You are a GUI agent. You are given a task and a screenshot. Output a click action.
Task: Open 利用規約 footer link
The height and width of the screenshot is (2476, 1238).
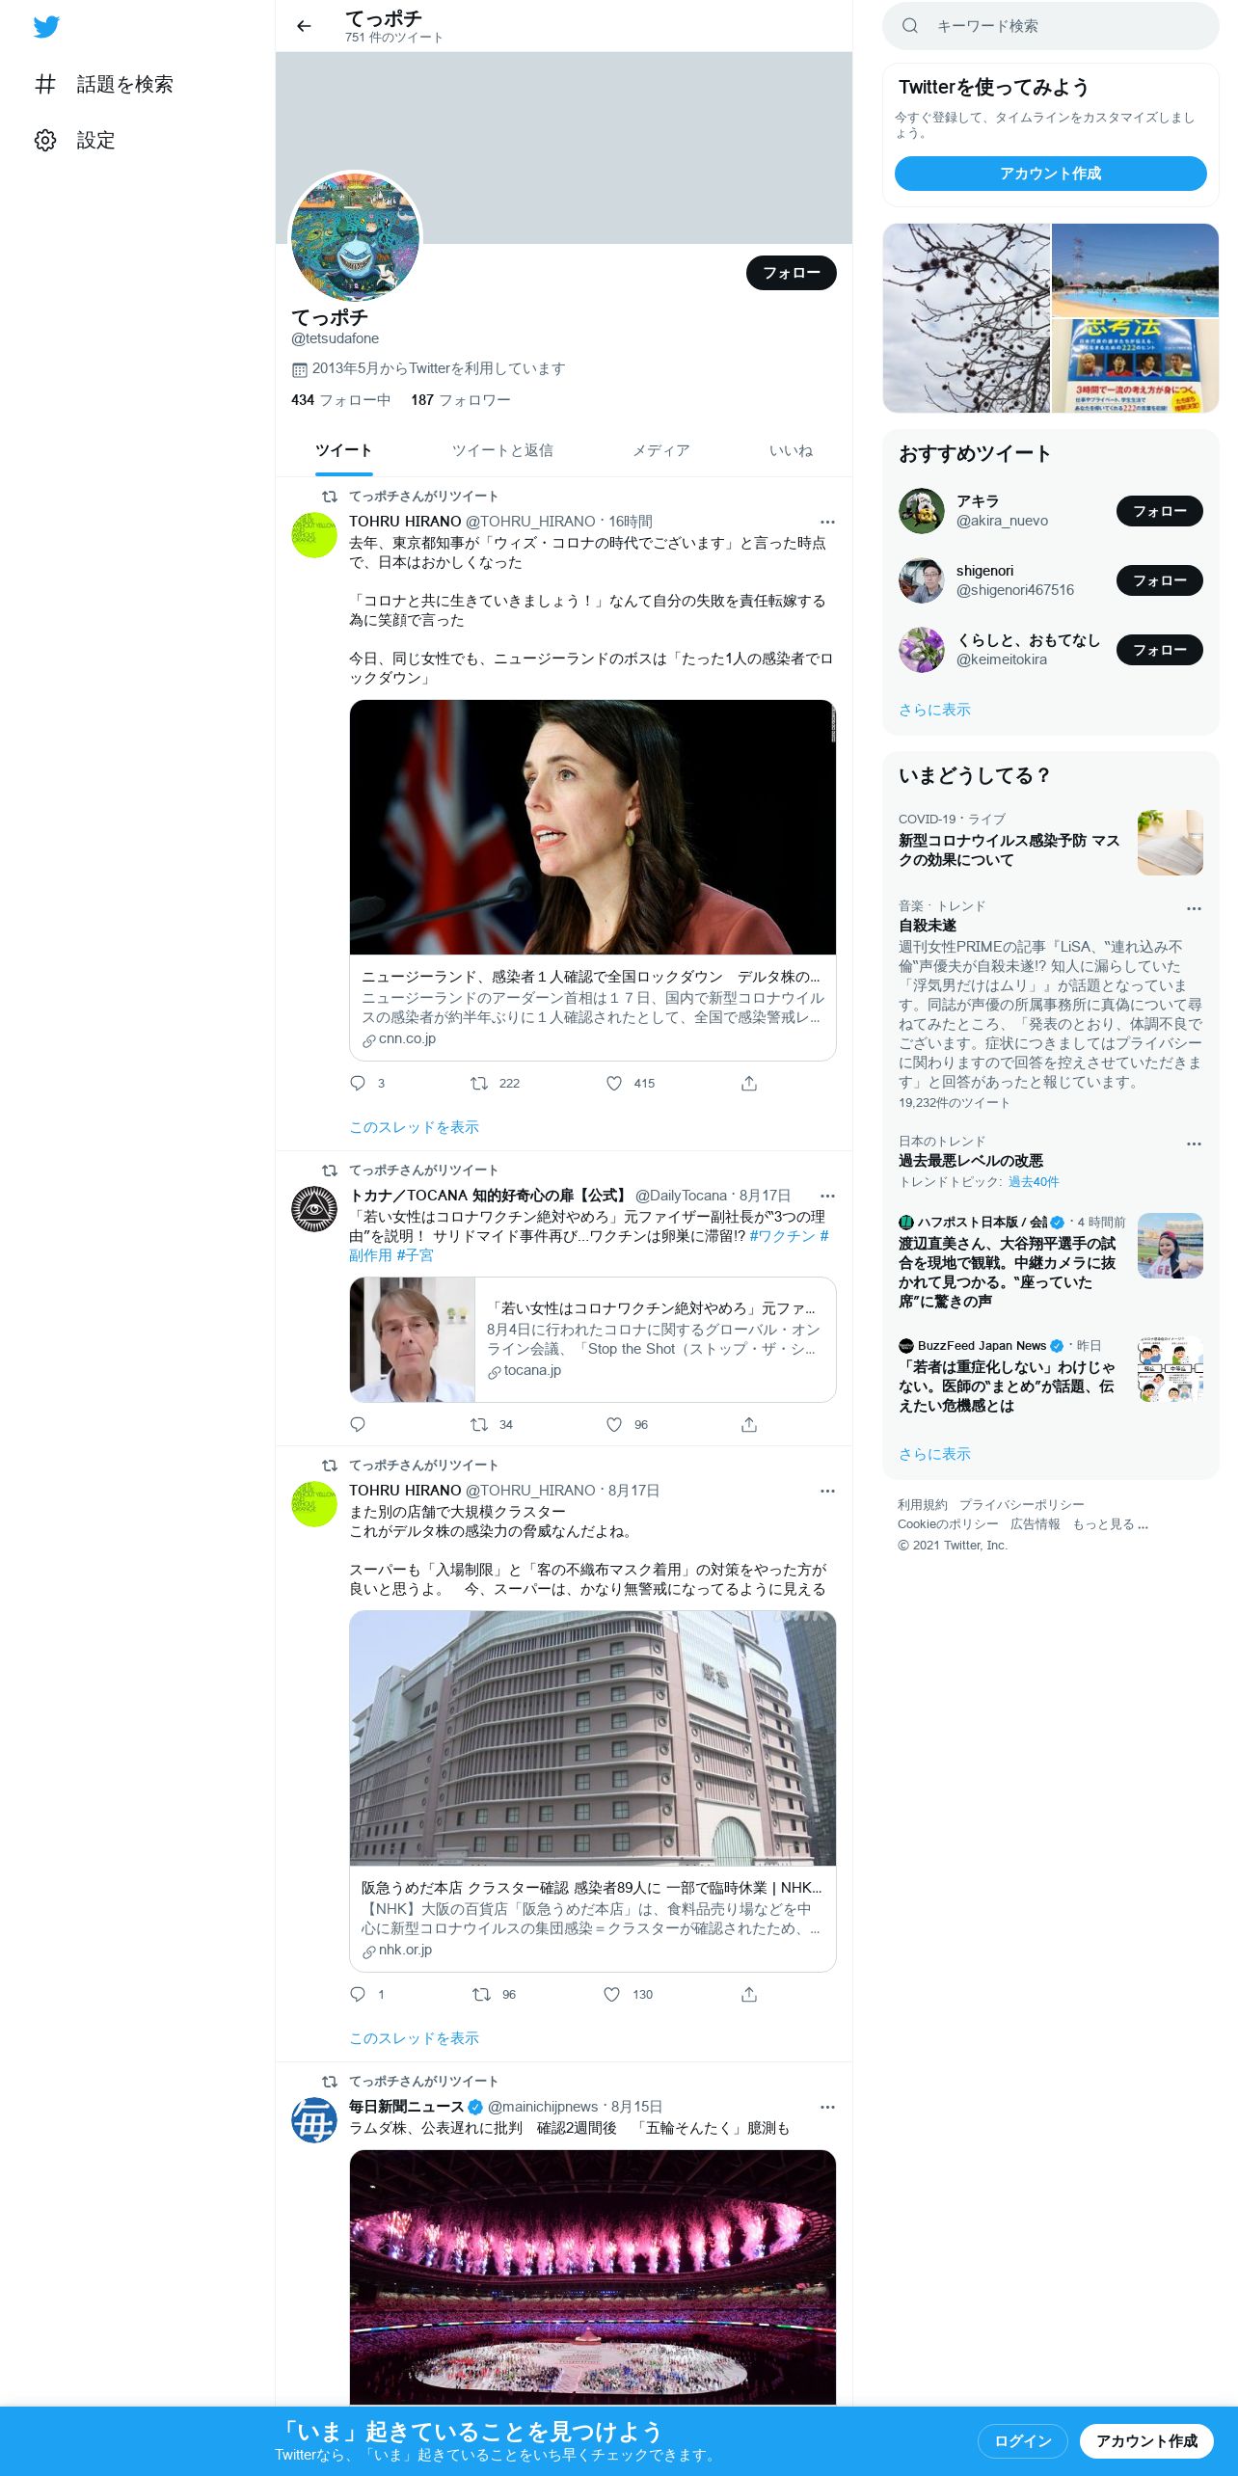coord(923,1505)
